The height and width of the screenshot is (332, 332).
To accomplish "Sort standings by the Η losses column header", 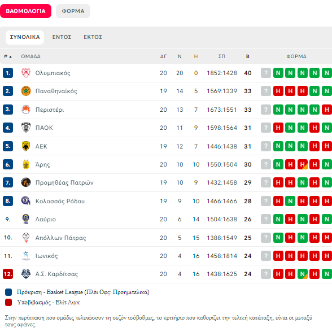I will coord(196,56).
